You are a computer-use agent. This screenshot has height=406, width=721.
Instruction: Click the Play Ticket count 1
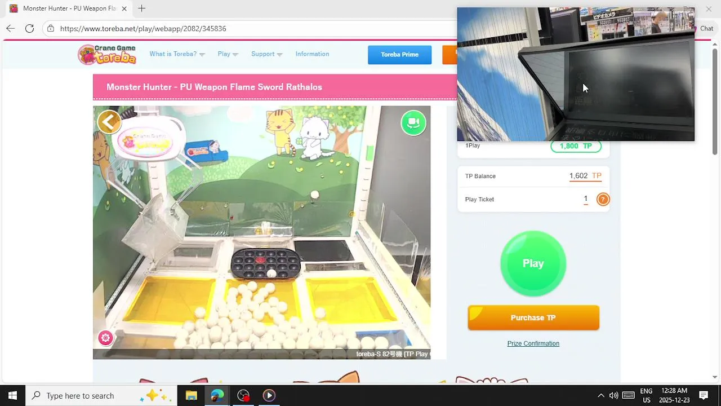[585, 199]
